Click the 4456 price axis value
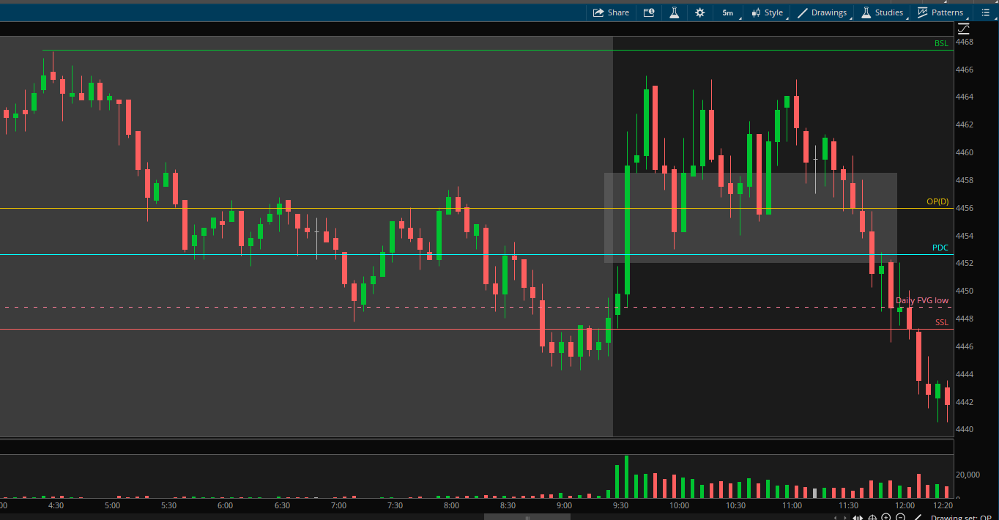 [x=965, y=208]
